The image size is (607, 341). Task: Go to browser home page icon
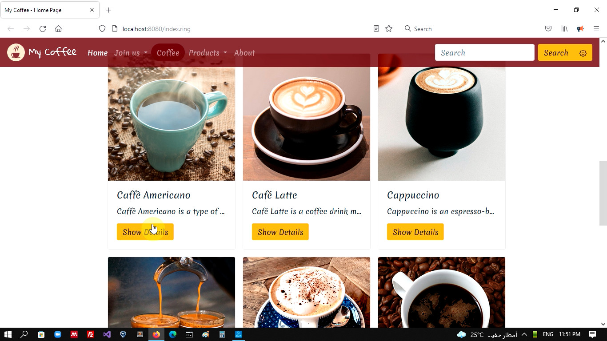[x=58, y=29]
